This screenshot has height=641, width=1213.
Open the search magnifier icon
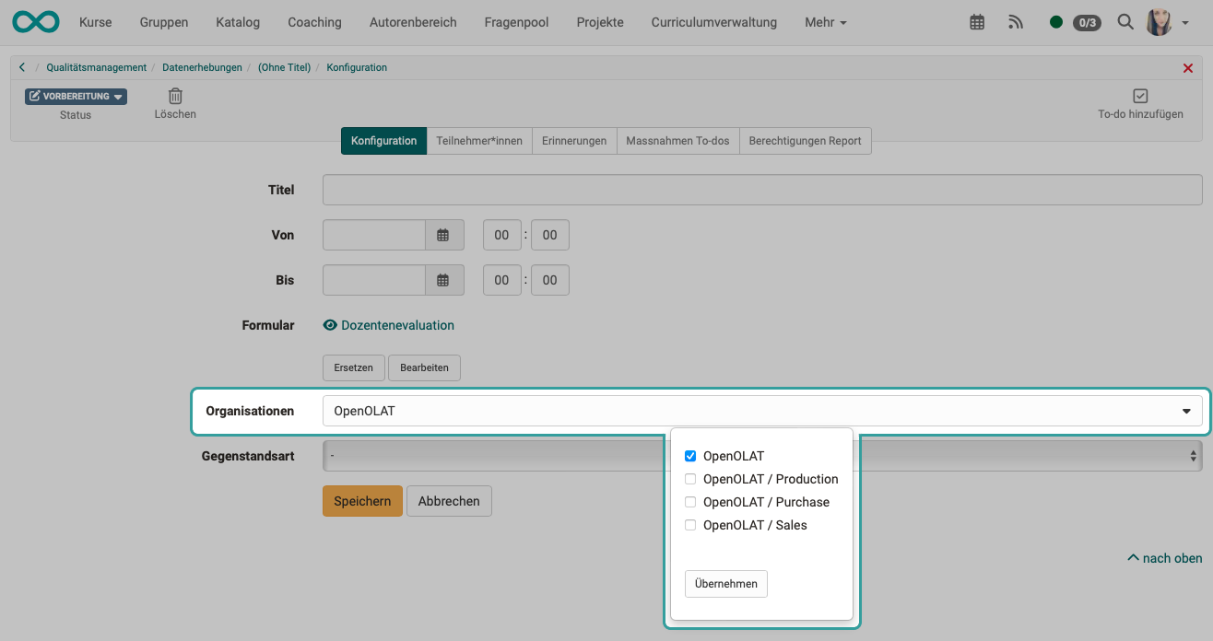(1125, 21)
